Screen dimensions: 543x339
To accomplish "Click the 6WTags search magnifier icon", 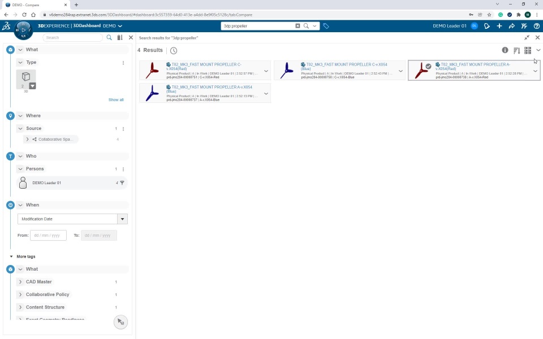I will click(x=109, y=37).
